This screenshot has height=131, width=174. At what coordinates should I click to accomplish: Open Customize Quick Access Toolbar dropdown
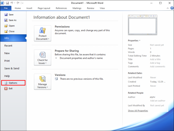pos(23,3)
